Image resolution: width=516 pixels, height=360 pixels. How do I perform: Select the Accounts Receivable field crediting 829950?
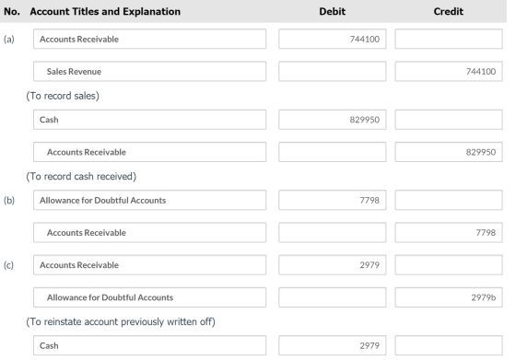coord(149,152)
